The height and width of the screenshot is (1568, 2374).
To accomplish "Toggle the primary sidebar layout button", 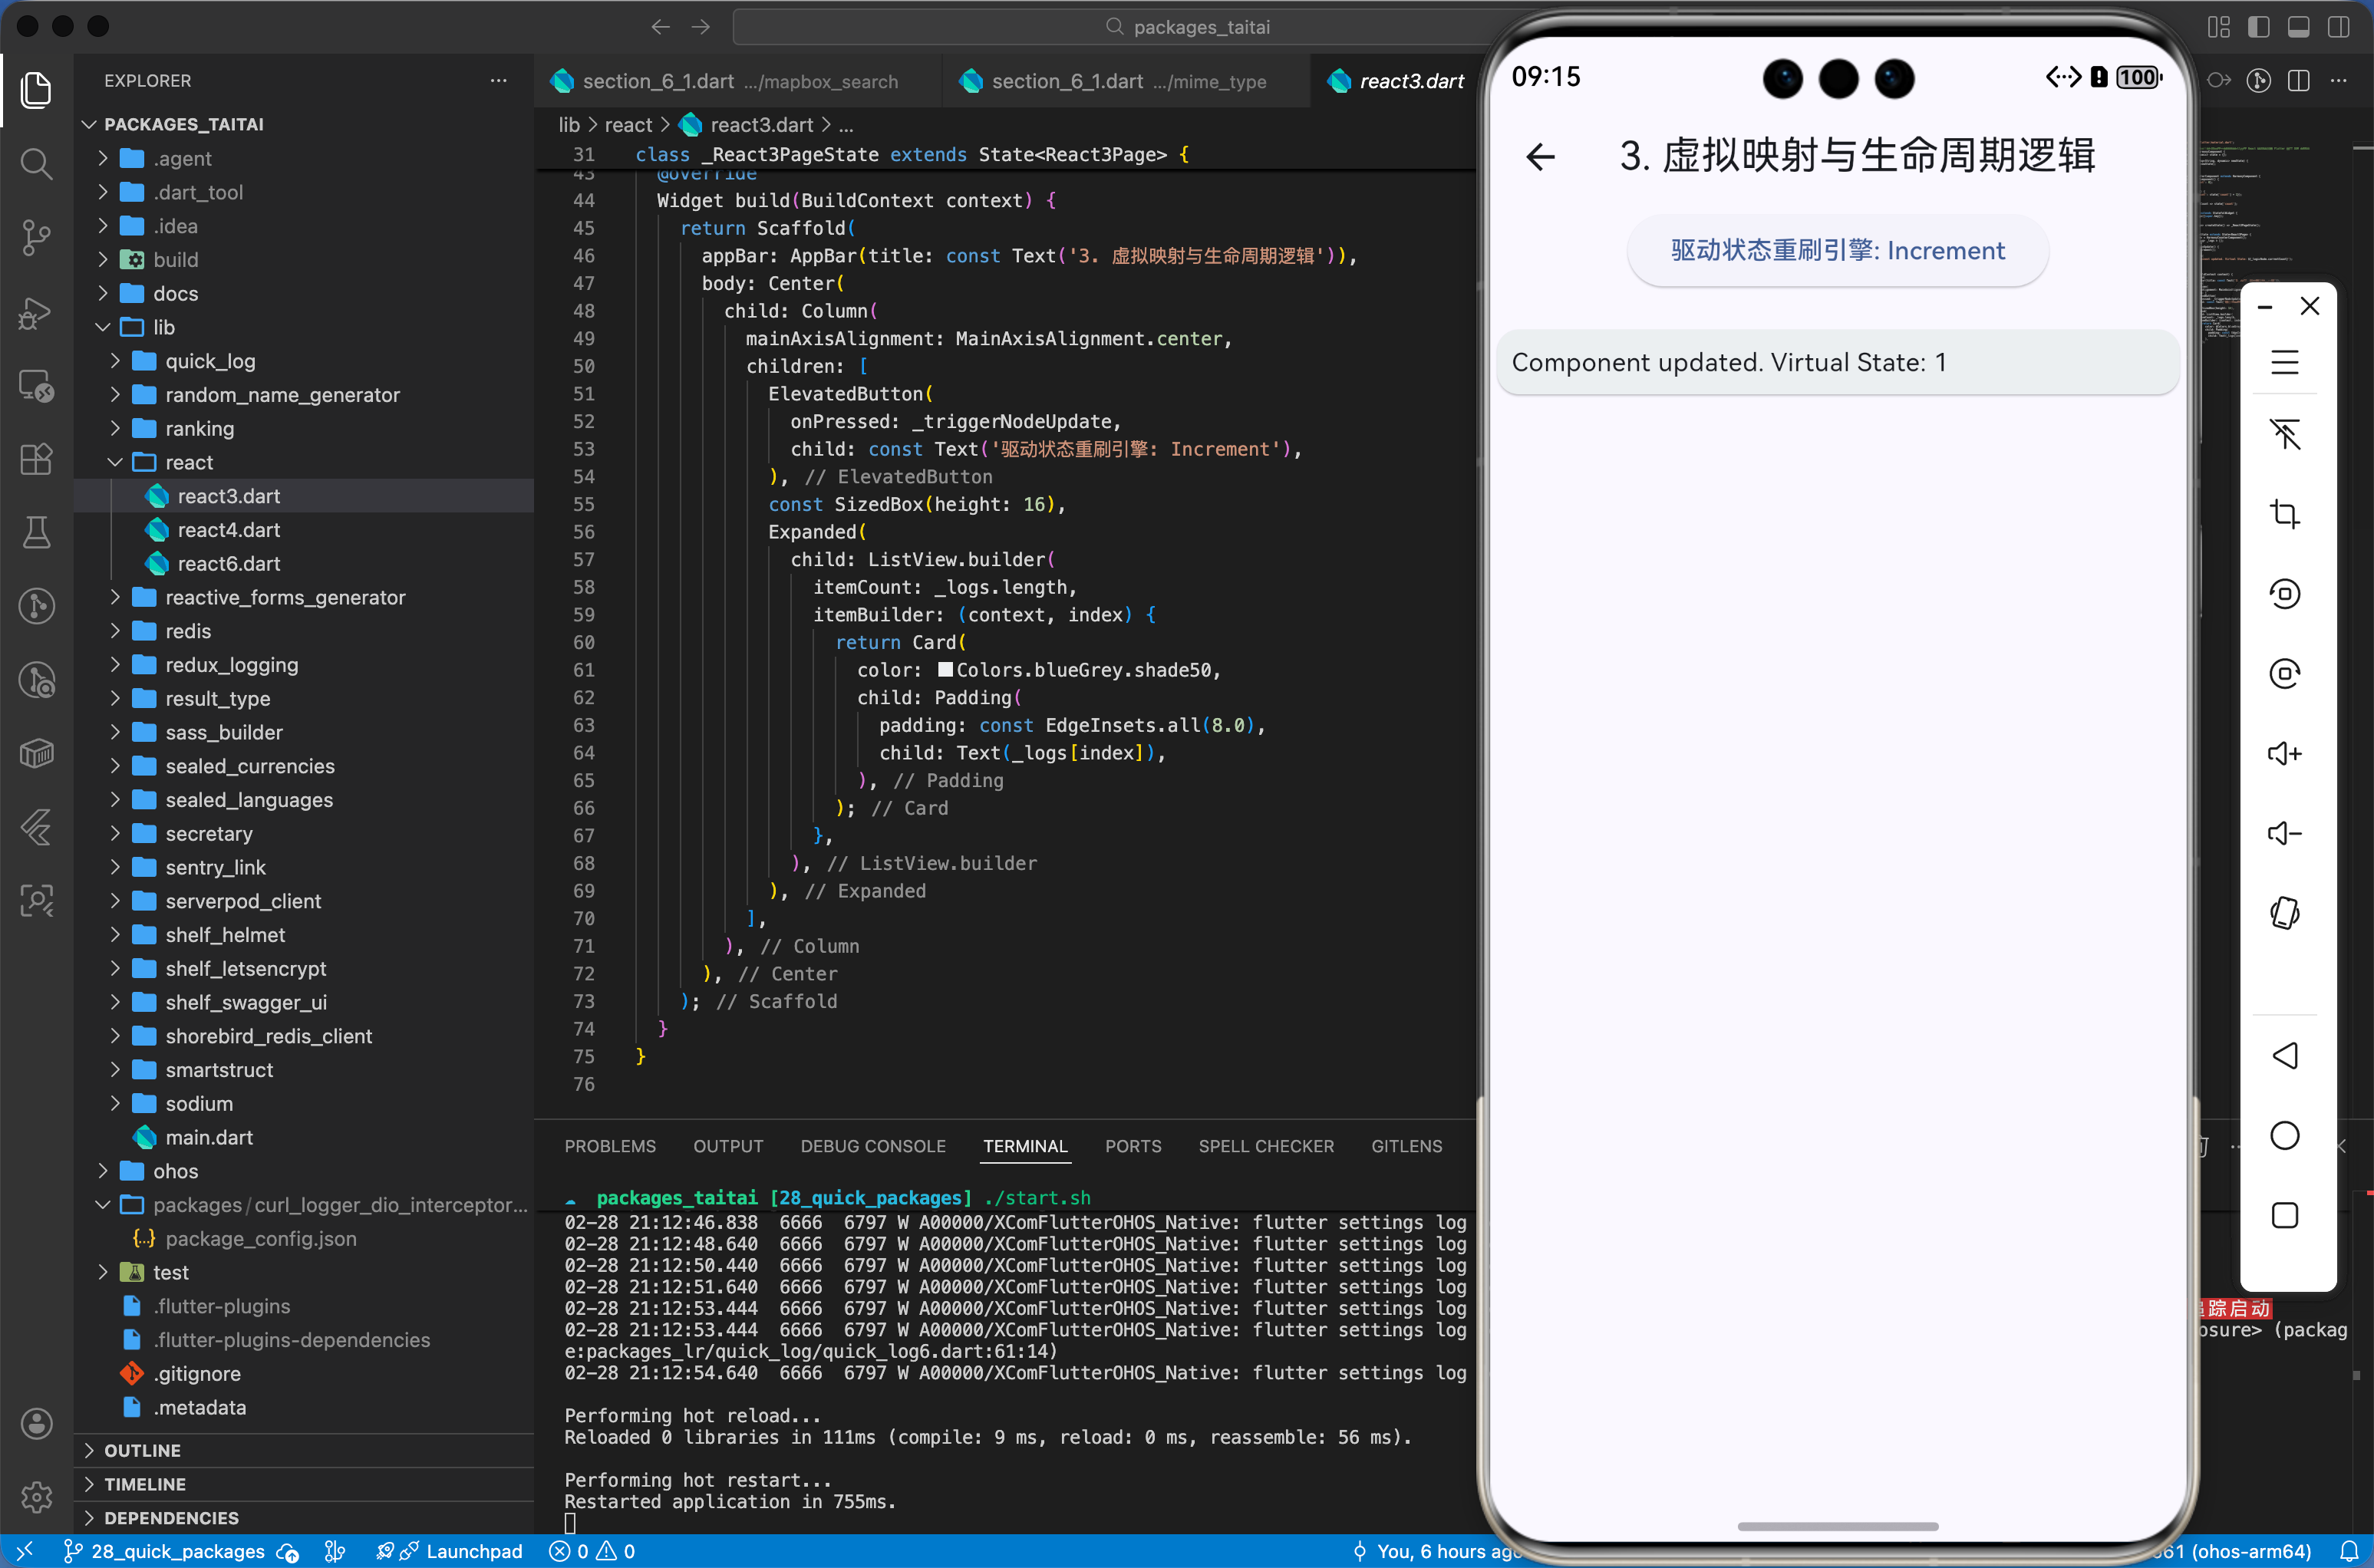I will [2258, 27].
